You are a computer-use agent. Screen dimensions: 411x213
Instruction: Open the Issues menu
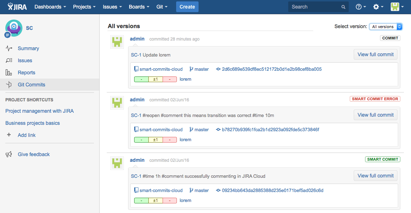pyautogui.click(x=112, y=7)
